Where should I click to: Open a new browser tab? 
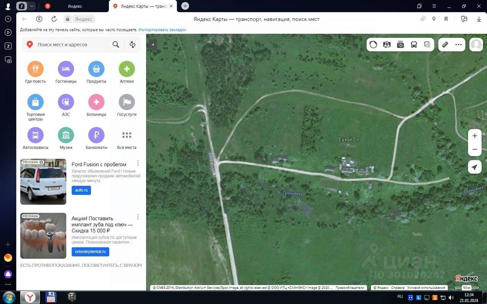click(185, 6)
